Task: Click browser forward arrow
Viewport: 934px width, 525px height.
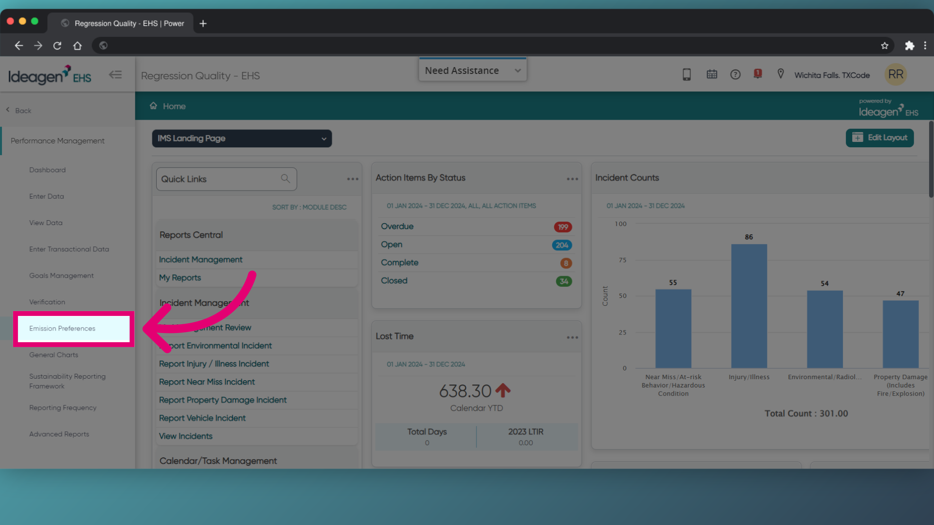Action: click(x=38, y=45)
